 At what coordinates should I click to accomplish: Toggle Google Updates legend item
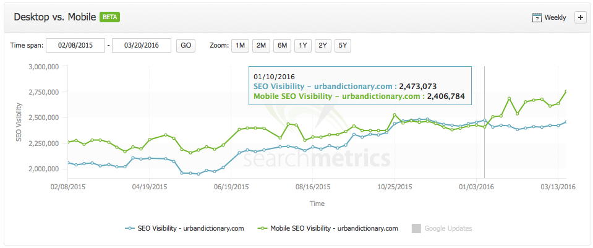pyautogui.click(x=442, y=228)
